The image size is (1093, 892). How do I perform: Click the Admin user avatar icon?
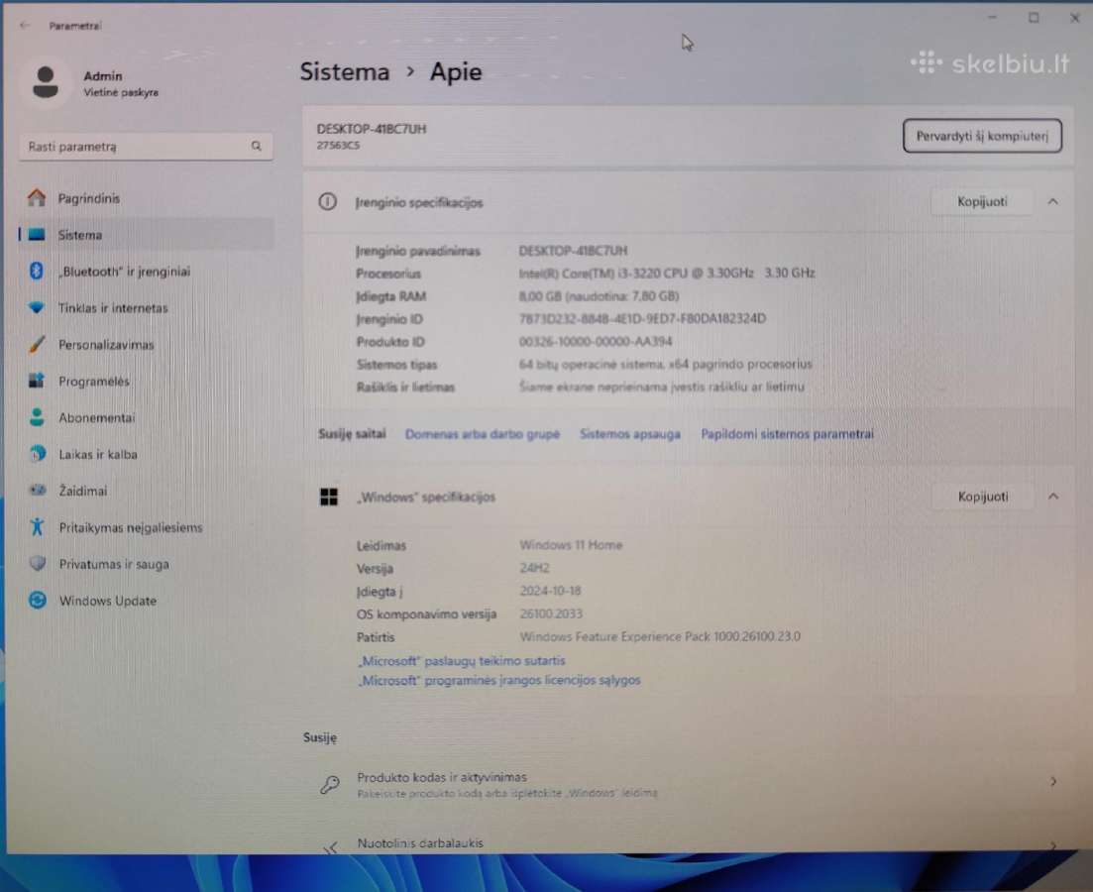[46, 82]
